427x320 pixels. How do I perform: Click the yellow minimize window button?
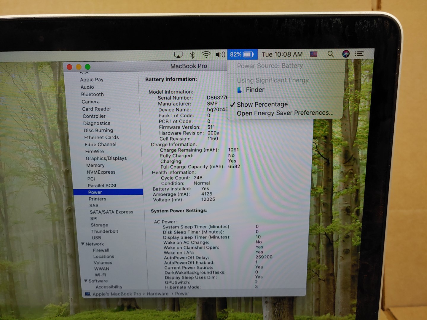(79, 67)
